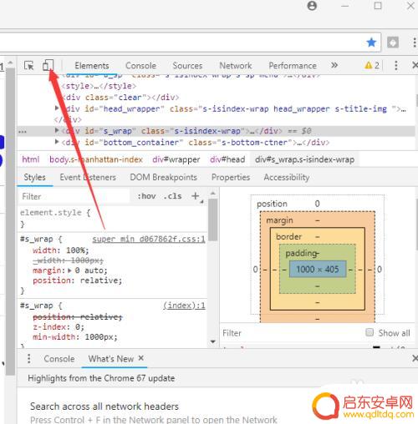This screenshot has width=418, height=424.
Task: Click the z-index: 0 declaration
Action: [59, 327]
